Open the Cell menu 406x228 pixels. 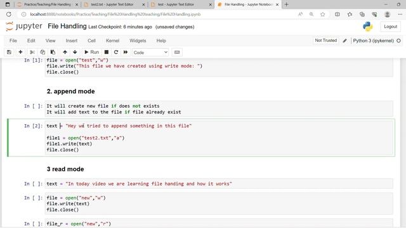pos(91,41)
